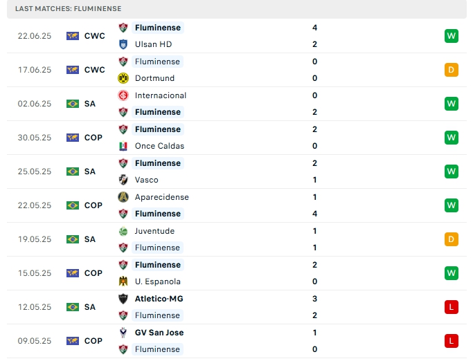473x361 pixels.
Task: Click the D result badge for Dortmund match
Action: (452, 70)
